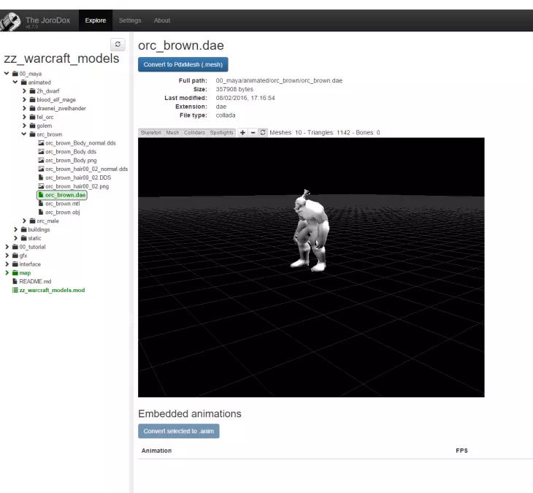Image resolution: width=533 pixels, height=493 pixels.
Task: Click the animated folder icon
Action: coord(24,83)
